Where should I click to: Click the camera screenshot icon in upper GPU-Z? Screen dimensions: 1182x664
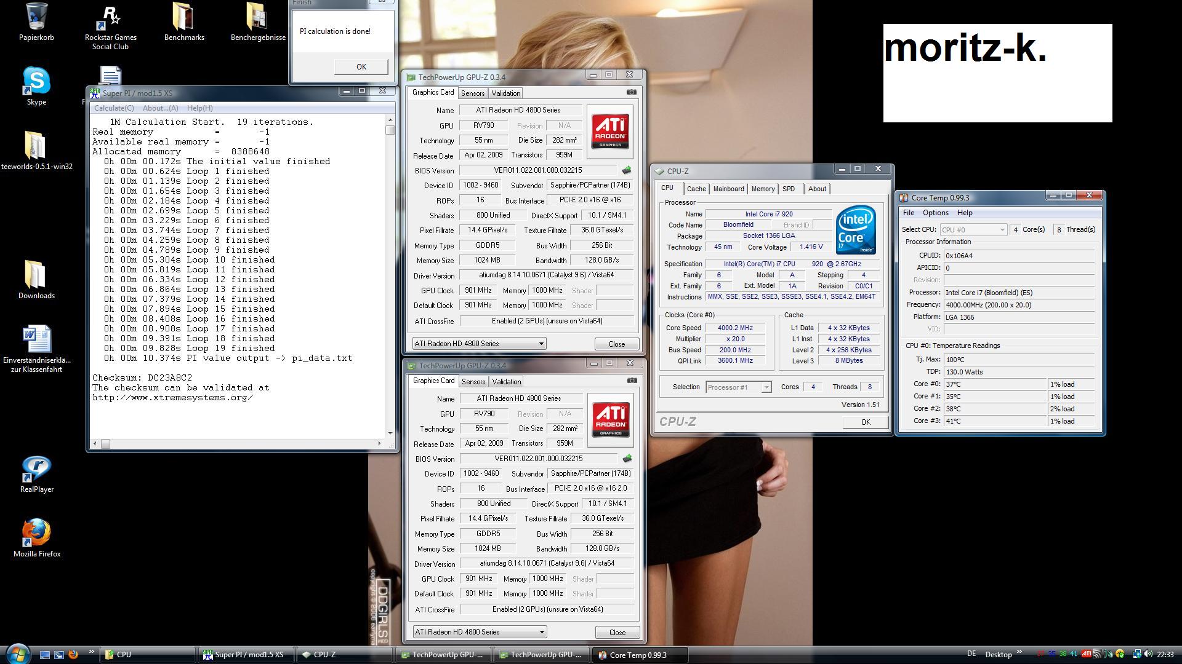click(x=631, y=92)
